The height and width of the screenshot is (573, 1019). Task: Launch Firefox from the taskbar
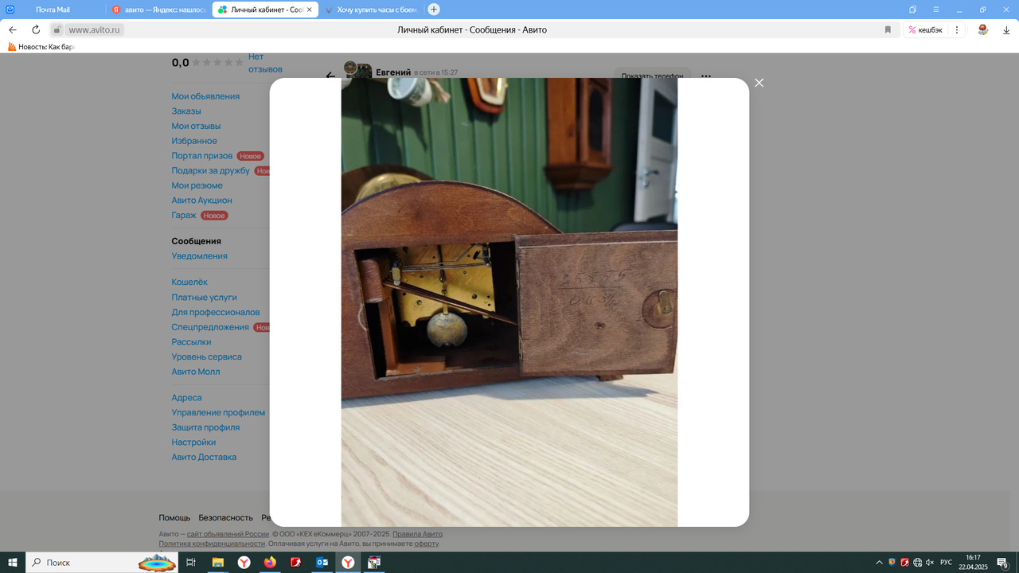coord(270,563)
